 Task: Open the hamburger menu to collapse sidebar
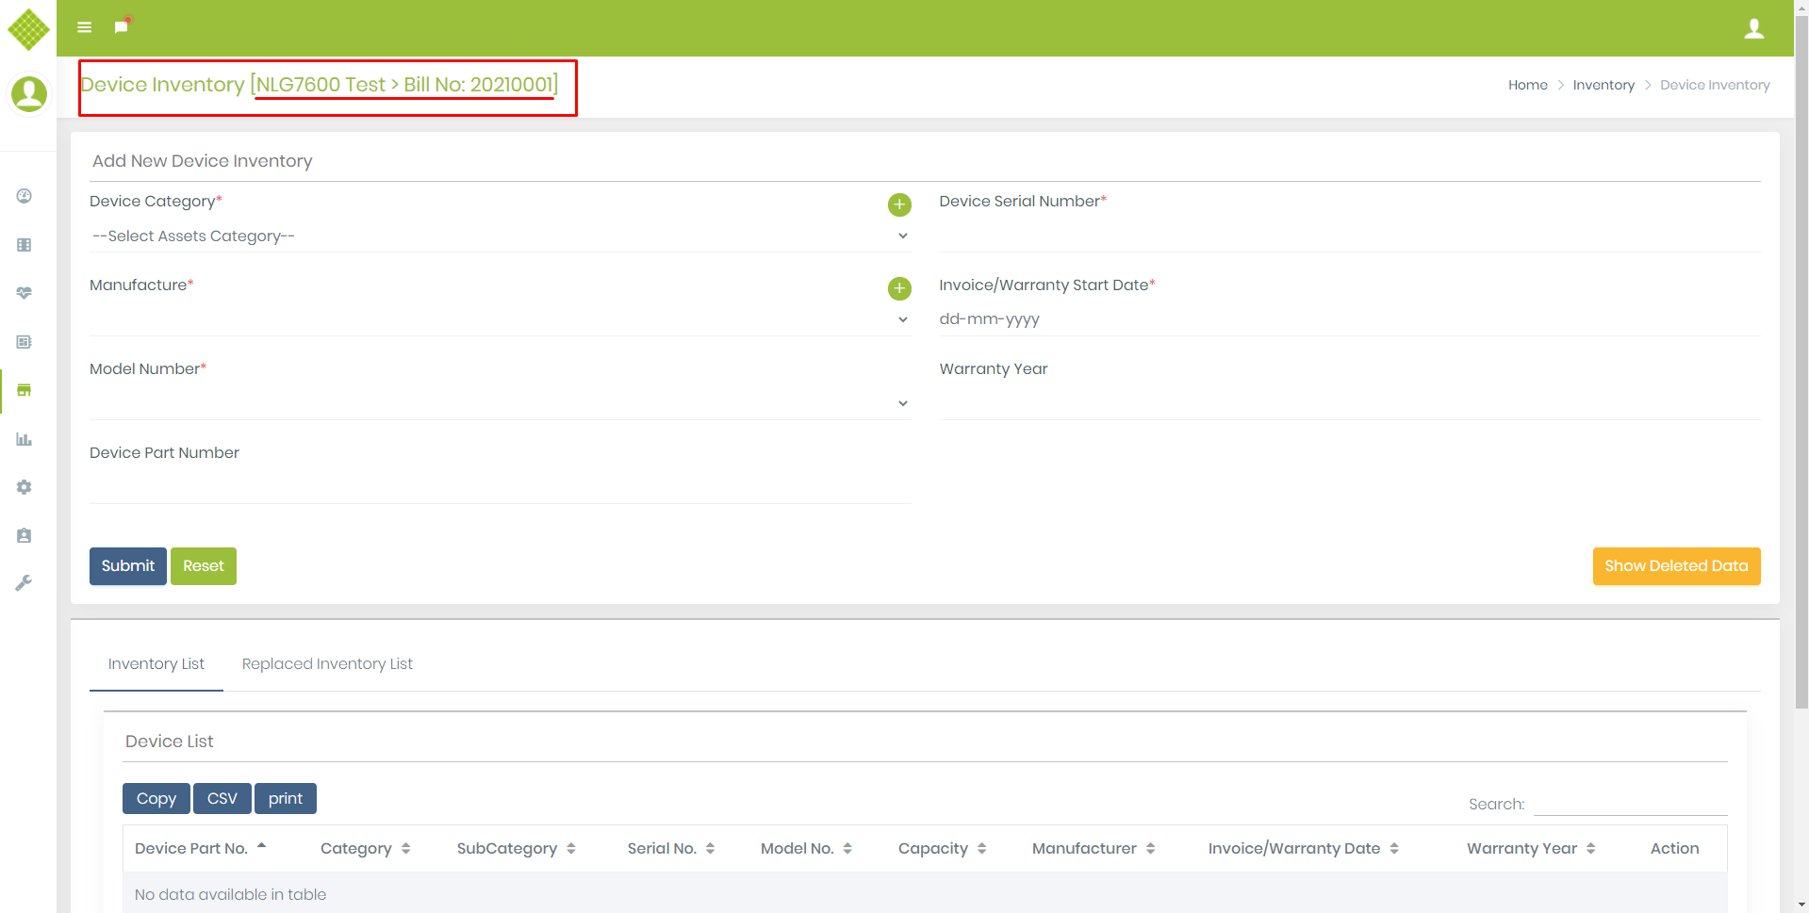pyautogui.click(x=84, y=26)
